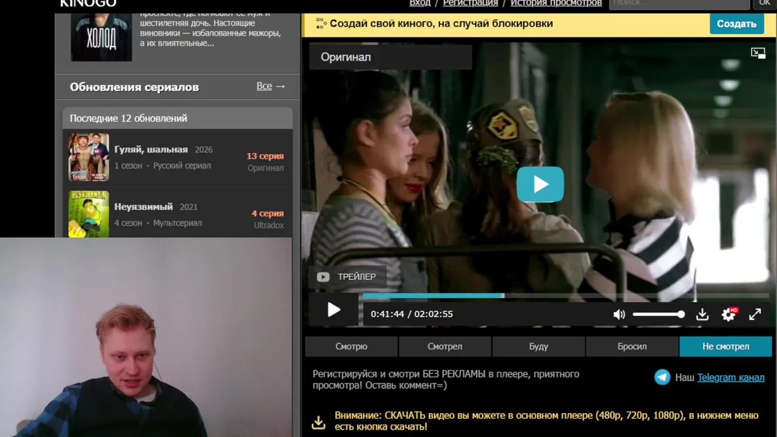Select the Смотрел status tab

click(x=445, y=347)
